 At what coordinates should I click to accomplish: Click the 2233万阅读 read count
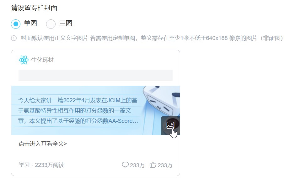coord(50,165)
